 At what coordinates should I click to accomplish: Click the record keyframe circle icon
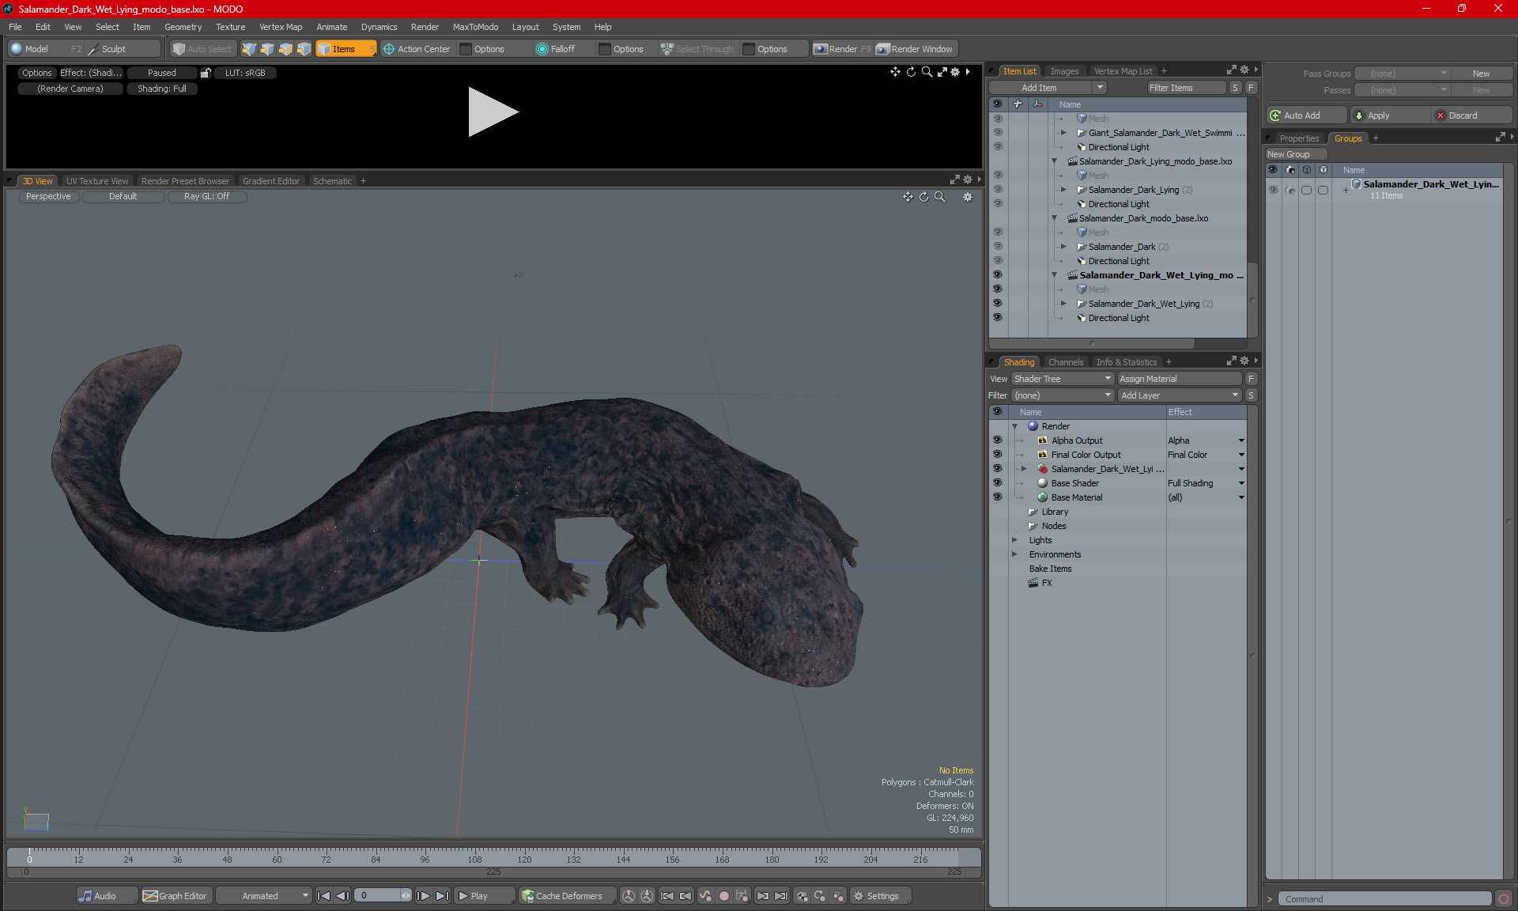(723, 896)
